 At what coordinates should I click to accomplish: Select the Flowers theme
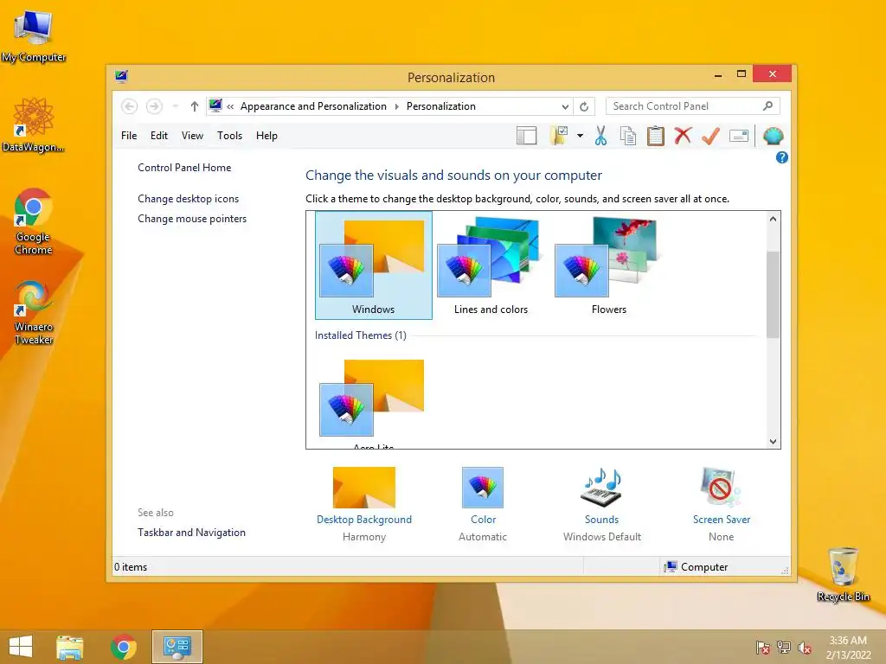pos(608,265)
